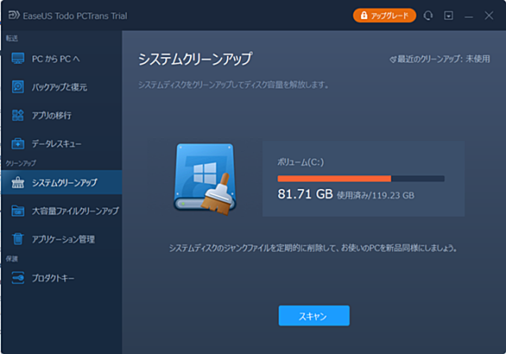
Task: Click the C: volume usage bar
Action: pos(361,179)
